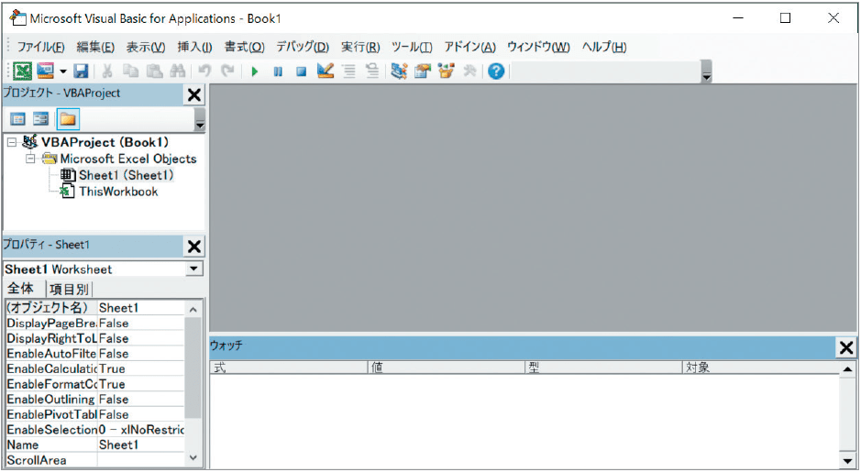Click properties list scroll down arrow
This screenshot has height=472, width=861.
(193, 457)
